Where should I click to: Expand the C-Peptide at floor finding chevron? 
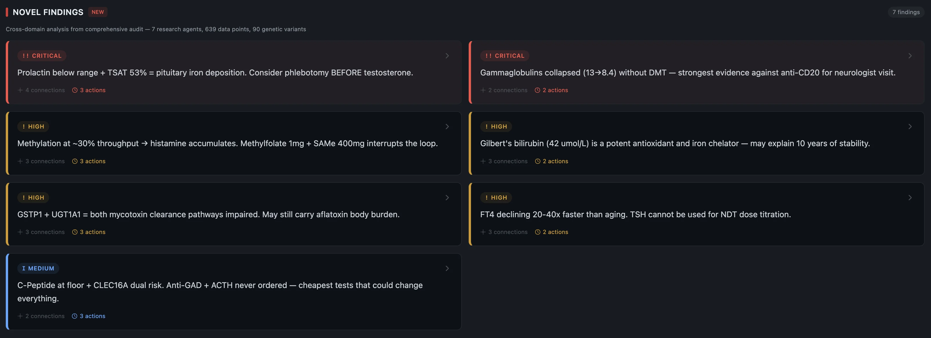tap(447, 268)
